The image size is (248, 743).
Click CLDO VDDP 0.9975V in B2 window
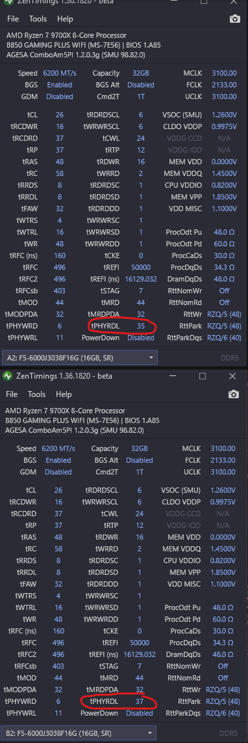click(x=223, y=502)
